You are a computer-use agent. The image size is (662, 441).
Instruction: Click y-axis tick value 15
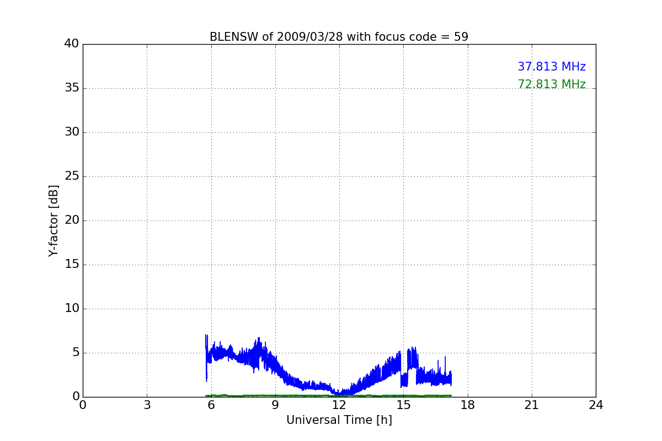tap(72, 265)
